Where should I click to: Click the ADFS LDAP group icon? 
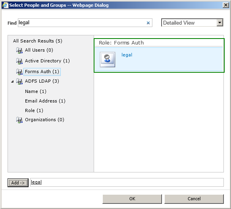[x=19, y=81]
